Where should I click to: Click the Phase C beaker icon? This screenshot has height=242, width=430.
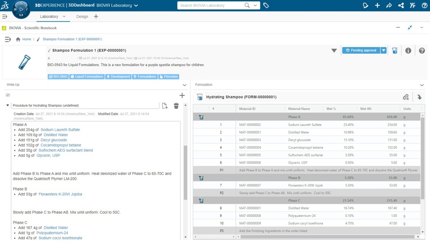201,201
